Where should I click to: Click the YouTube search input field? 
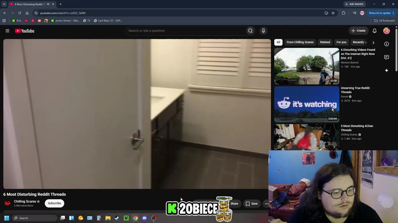pos(186,31)
